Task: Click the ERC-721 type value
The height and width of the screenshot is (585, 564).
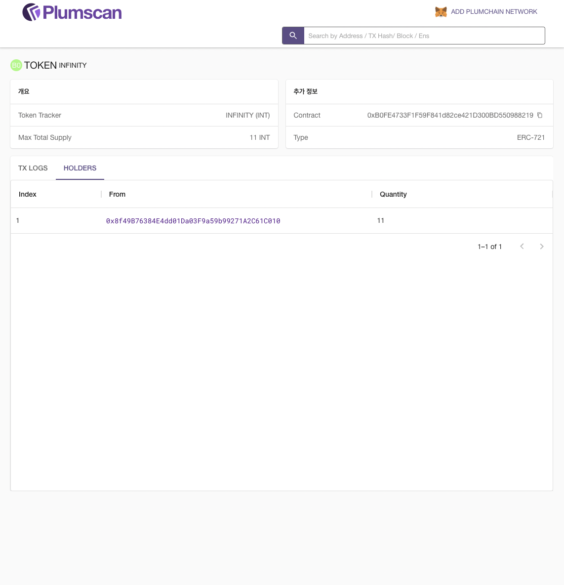Action: pos(530,137)
